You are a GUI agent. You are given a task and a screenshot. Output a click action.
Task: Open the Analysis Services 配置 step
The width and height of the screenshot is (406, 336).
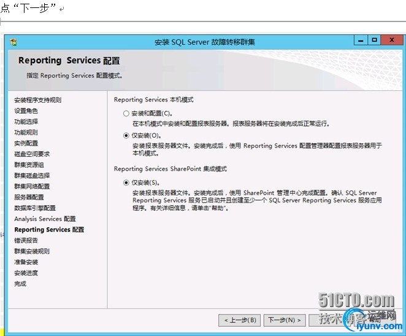coord(45,219)
